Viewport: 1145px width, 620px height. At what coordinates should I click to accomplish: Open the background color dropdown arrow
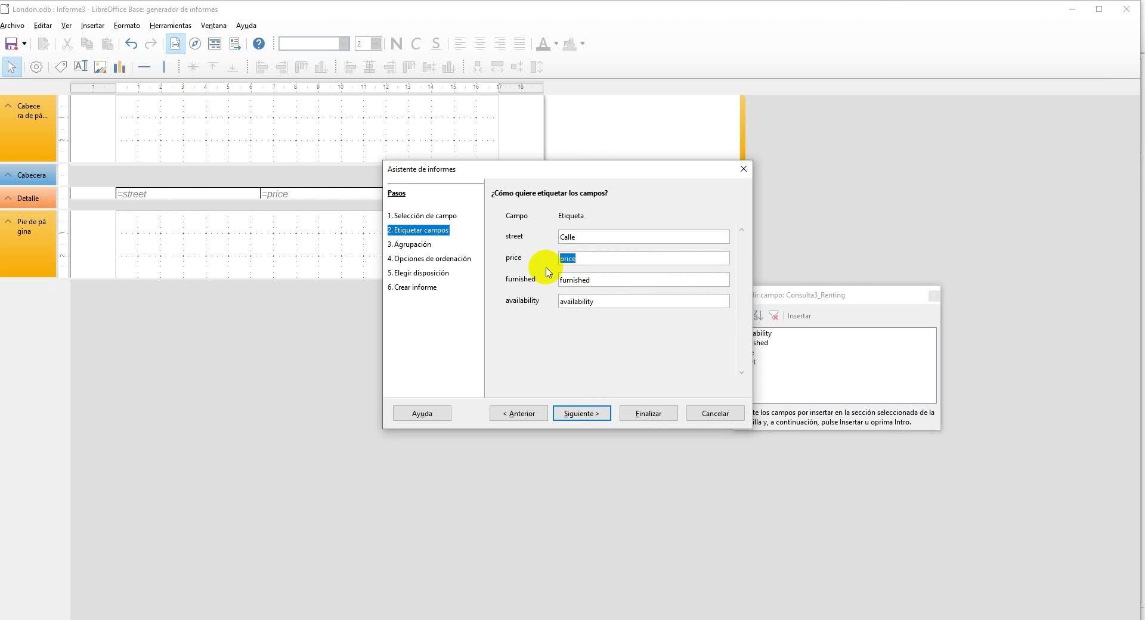pyautogui.click(x=583, y=44)
